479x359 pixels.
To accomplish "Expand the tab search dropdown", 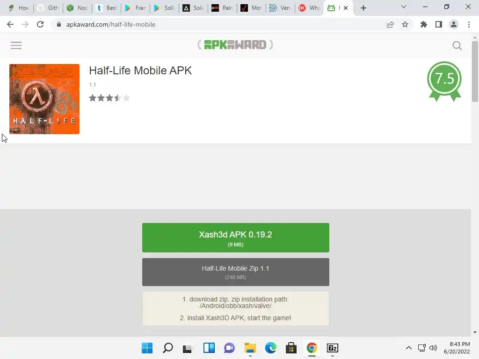I will pos(404,7).
